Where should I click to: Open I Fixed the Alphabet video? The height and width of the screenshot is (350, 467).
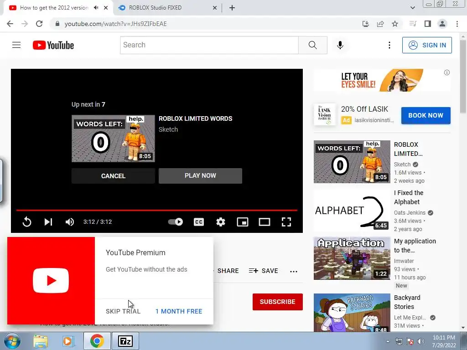click(x=352, y=210)
